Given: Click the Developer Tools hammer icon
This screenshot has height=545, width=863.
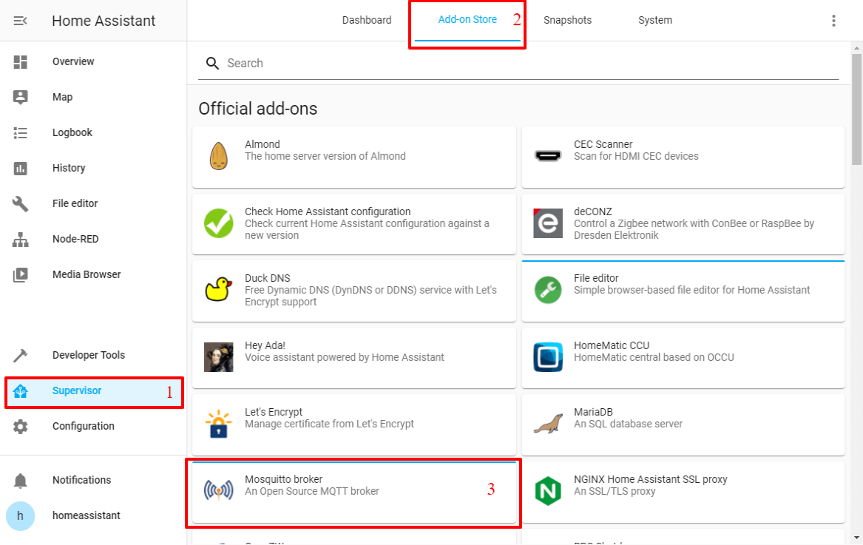Looking at the screenshot, I should 21,356.
